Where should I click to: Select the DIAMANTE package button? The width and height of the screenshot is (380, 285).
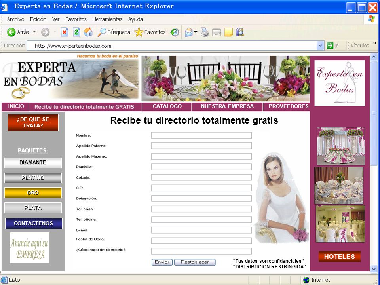(33, 163)
